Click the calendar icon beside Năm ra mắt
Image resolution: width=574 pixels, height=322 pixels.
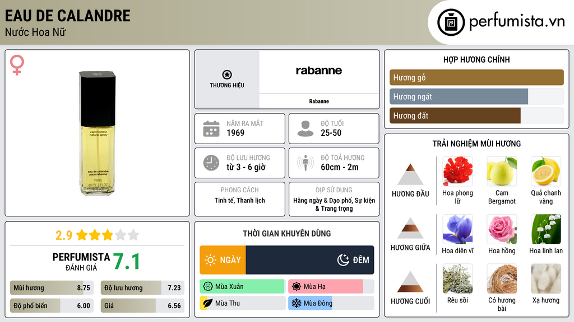(211, 129)
